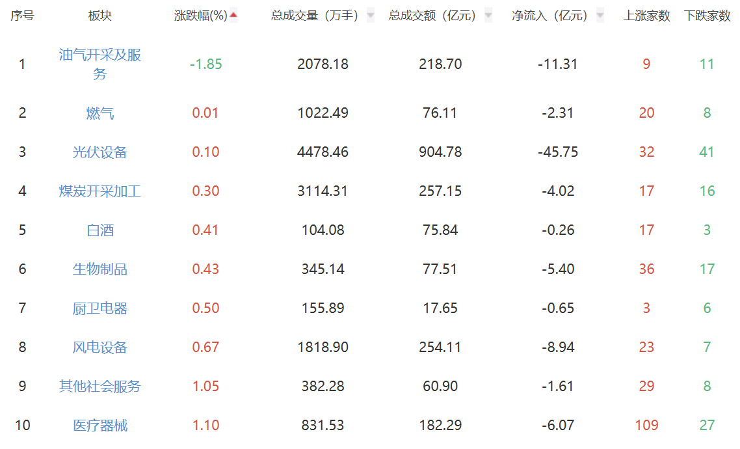Open the 光伏设备 sector link
The width and height of the screenshot is (740, 449).
100,152
